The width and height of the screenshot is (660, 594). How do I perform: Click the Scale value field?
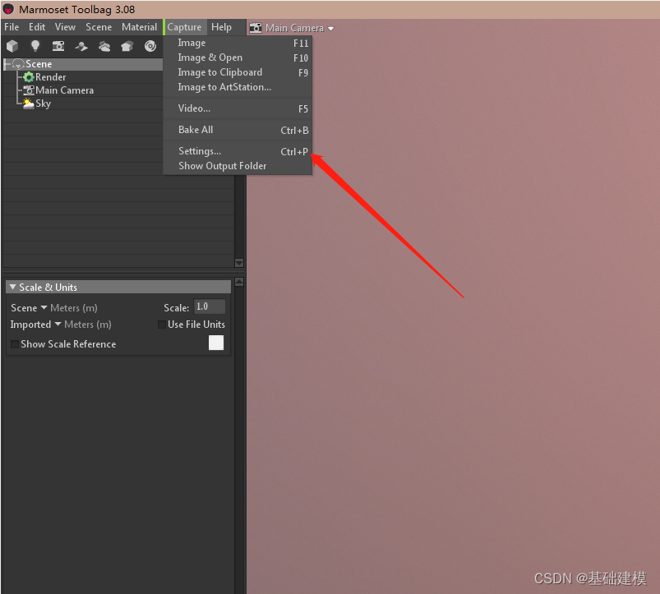(x=210, y=306)
